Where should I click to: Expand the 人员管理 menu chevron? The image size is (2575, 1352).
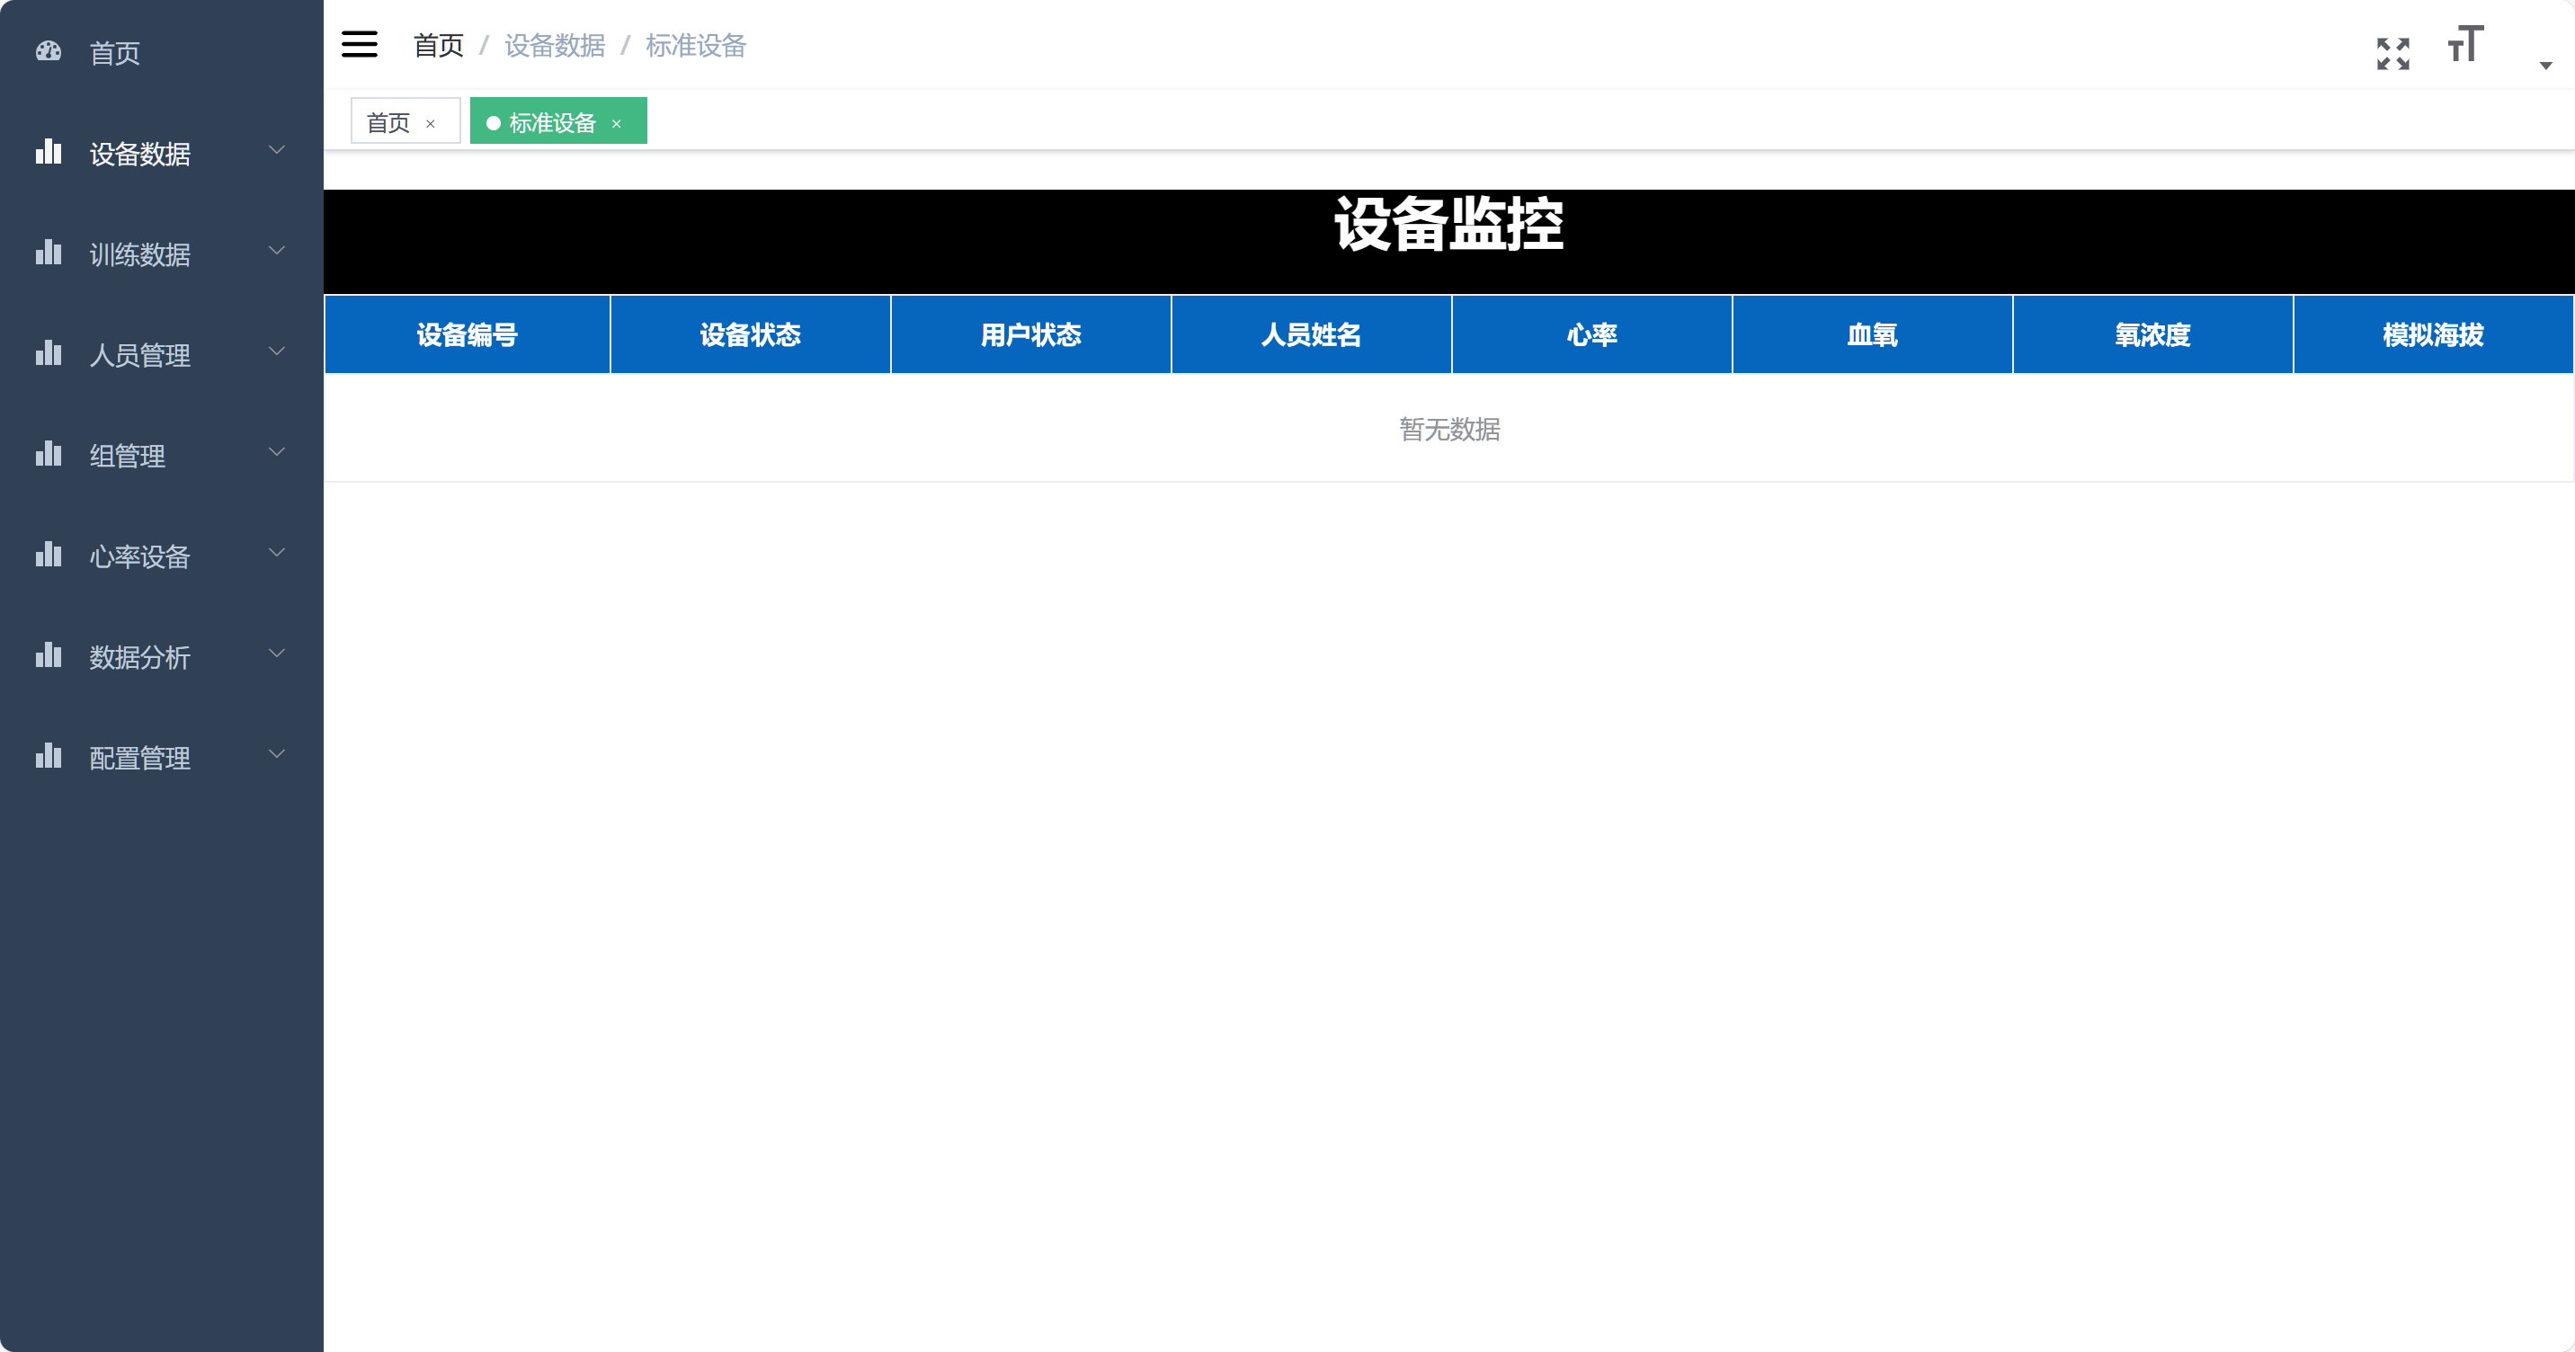[277, 351]
